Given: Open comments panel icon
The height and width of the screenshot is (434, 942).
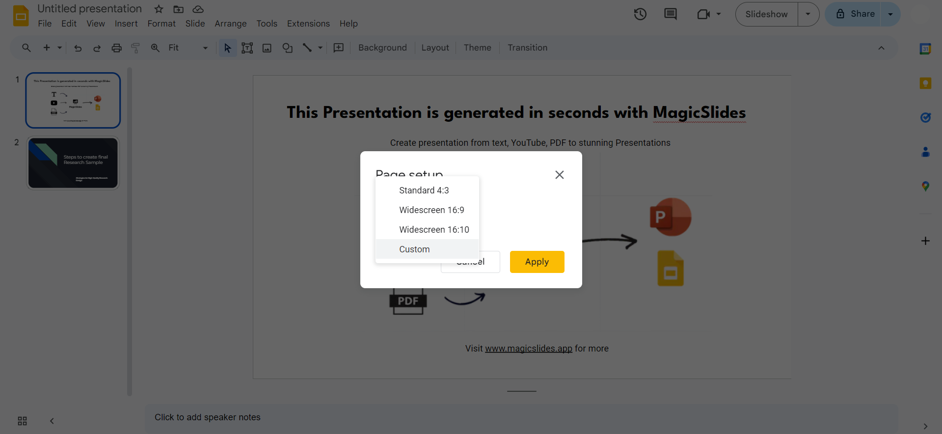Looking at the screenshot, I should pyautogui.click(x=670, y=14).
